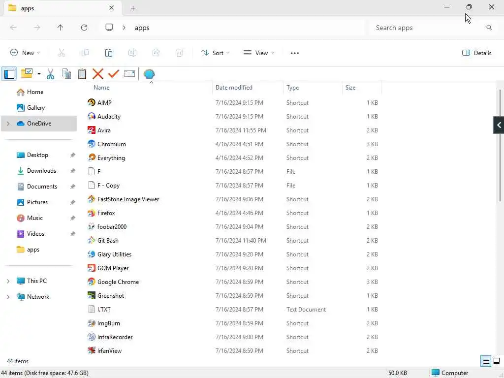
Task: Select the Git Bash shortcut icon
Action: pyautogui.click(x=91, y=240)
